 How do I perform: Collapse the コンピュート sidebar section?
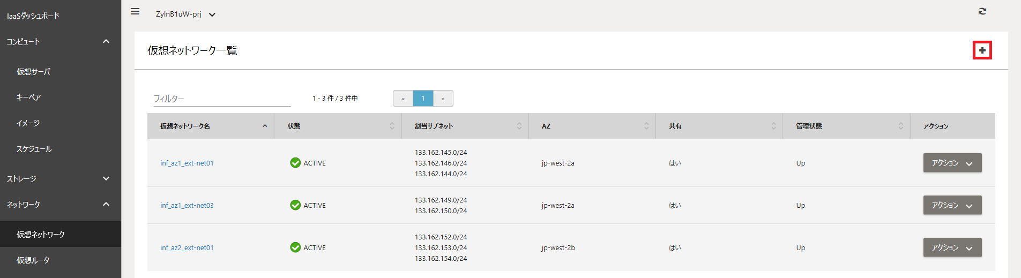[x=61, y=41]
